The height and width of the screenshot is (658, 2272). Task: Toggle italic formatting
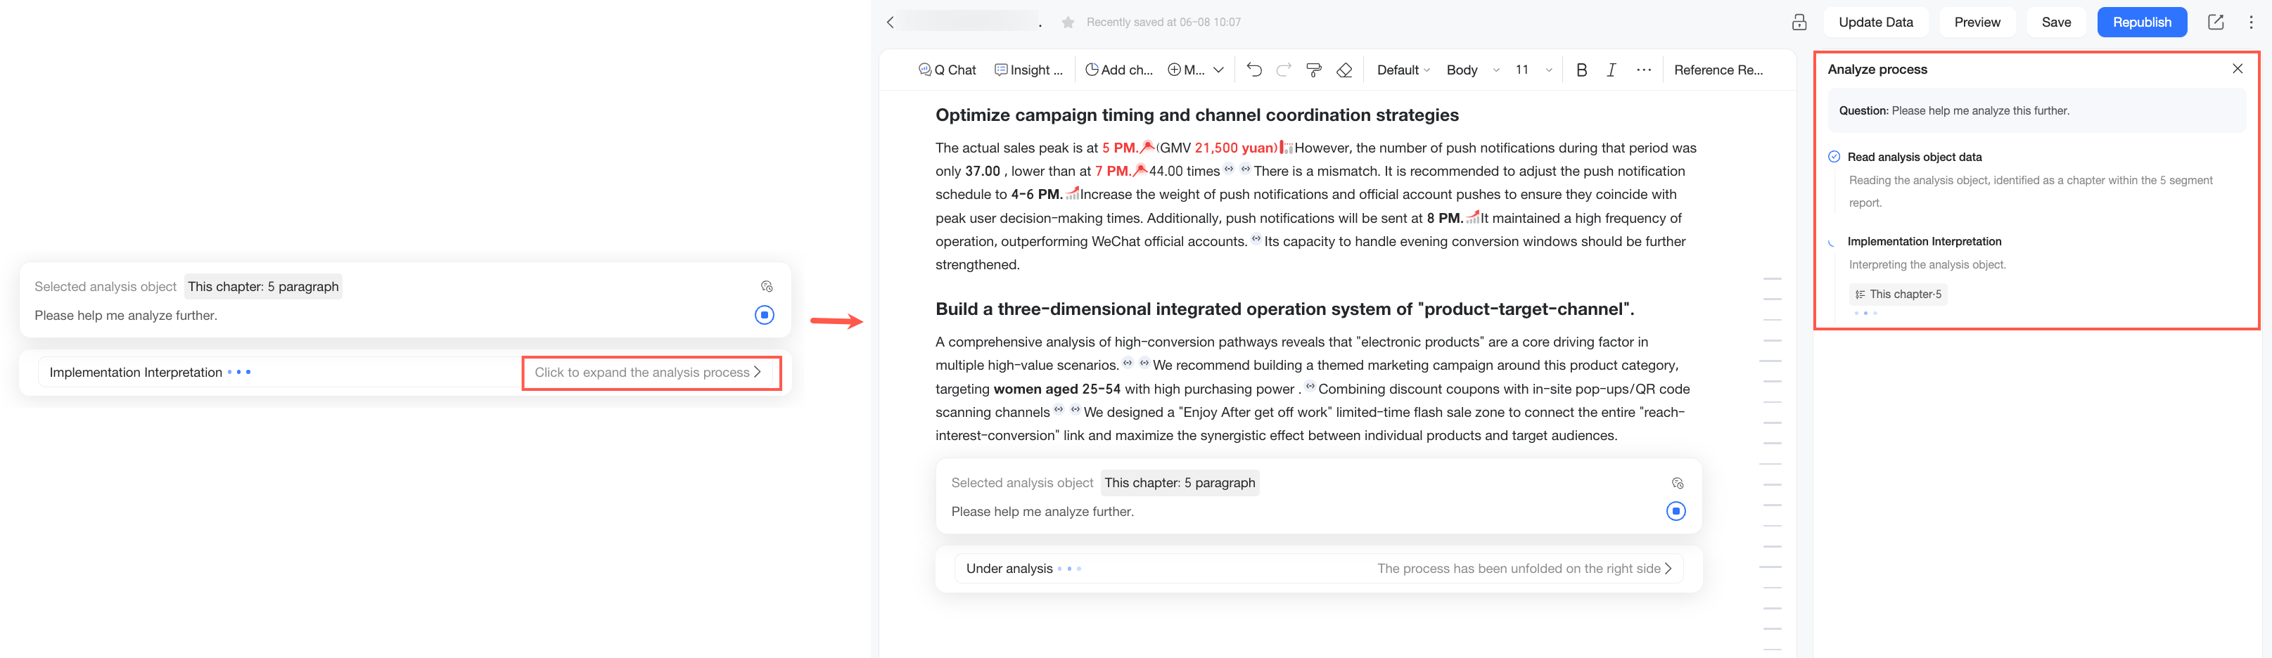[1612, 70]
